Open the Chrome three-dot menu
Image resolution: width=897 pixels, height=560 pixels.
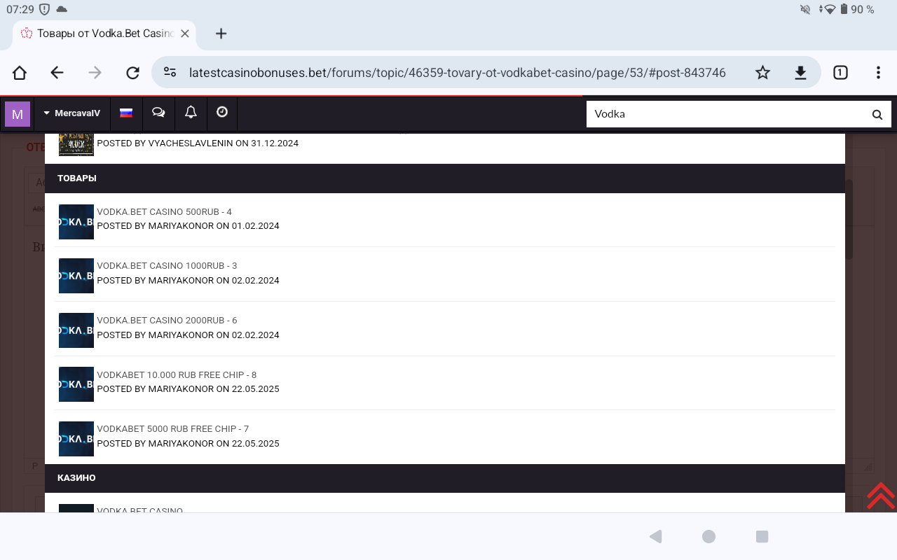(x=878, y=73)
